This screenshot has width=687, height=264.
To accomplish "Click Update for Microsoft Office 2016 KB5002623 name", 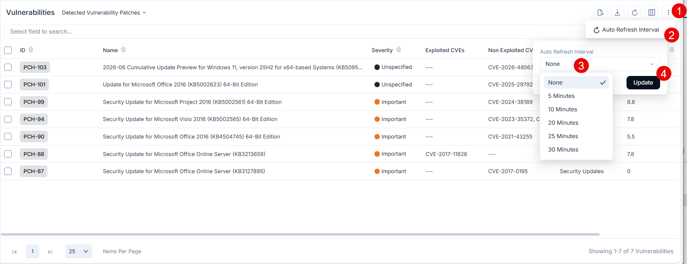I will [180, 85].
